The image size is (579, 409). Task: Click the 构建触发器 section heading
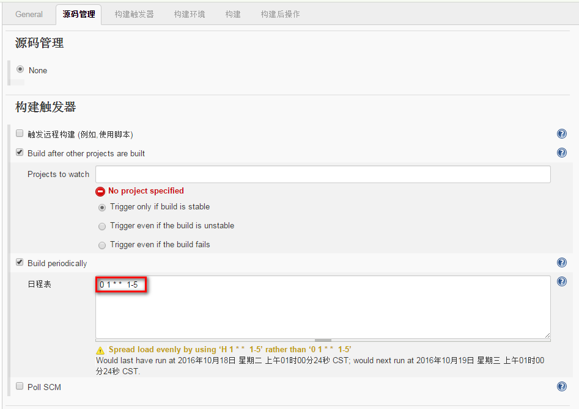[x=45, y=107]
